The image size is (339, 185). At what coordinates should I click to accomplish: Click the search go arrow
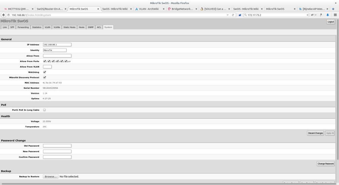(x=307, y=15)
